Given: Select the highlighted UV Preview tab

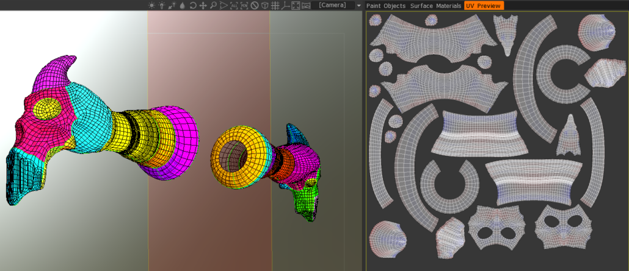Looking at the screenshot, I should (x=484, y=5).
